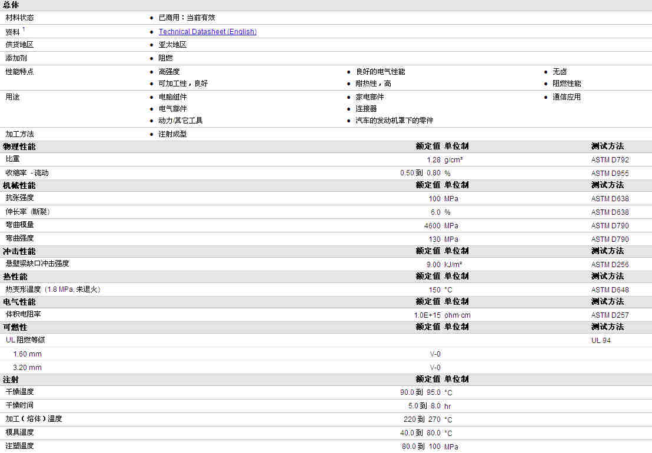Screen dimensions: 652x453
Task: Select the UL 阻燃等级 row label
Action: click(25, 340)
